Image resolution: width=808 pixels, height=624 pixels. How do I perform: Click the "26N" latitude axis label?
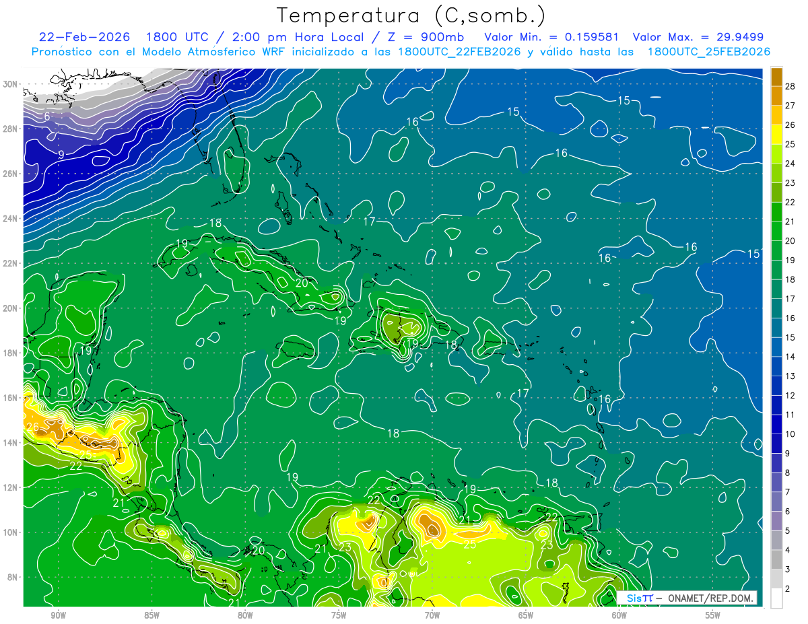(x=10, y=174)
